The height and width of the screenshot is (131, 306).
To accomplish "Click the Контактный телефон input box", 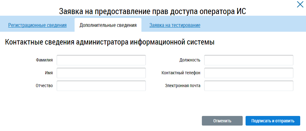I will coord(249,73).
